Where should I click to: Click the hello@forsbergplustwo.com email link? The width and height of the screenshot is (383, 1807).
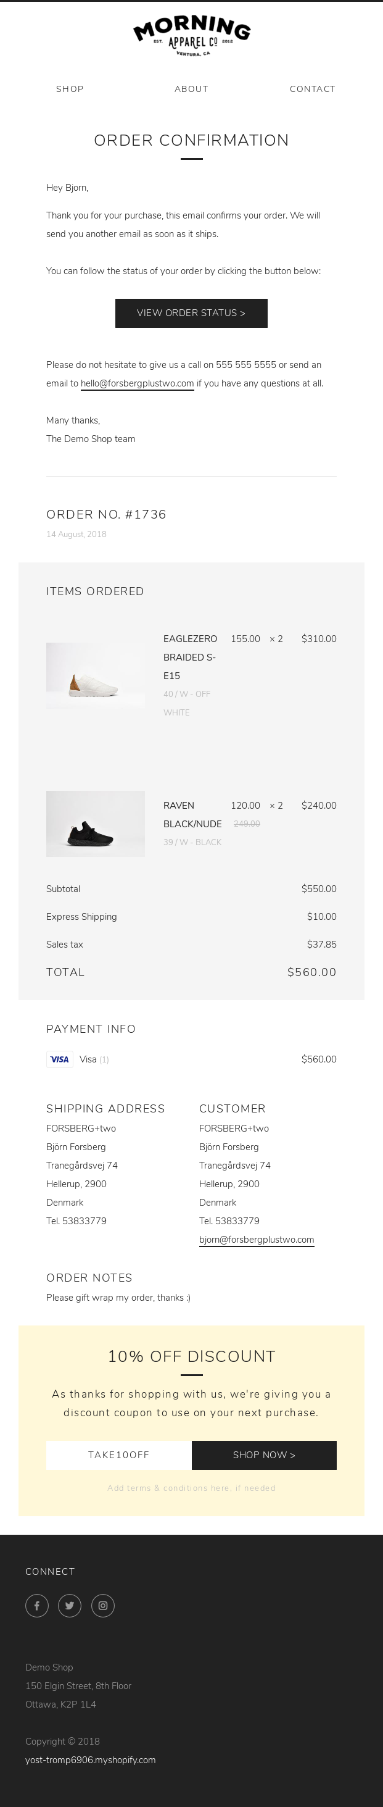point(138,384)
